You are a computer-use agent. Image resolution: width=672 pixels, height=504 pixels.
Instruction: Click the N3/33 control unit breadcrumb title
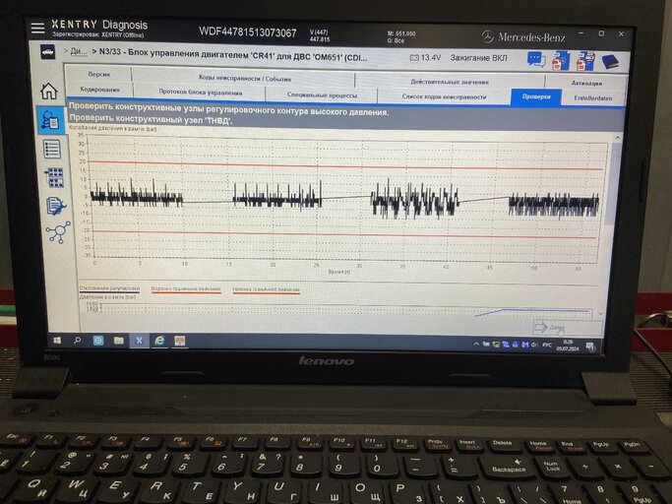coord(233,55)
